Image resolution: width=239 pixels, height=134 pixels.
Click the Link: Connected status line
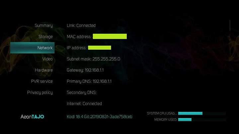coord(81,25)
